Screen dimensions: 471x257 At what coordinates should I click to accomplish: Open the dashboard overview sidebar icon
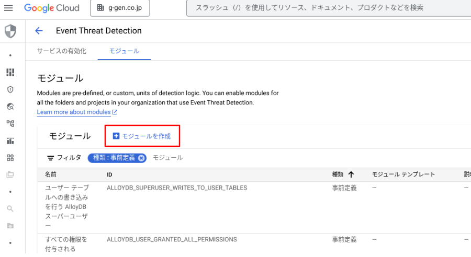10,72
